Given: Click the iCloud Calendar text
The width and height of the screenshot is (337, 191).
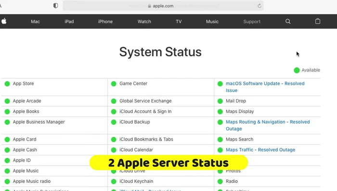Looking at the screenshot, I should pyautogui.click(x=136, y=150).
